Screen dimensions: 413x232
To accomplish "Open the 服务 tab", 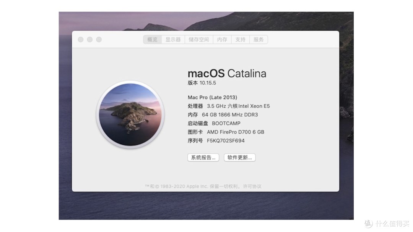I will click(259, 39).
